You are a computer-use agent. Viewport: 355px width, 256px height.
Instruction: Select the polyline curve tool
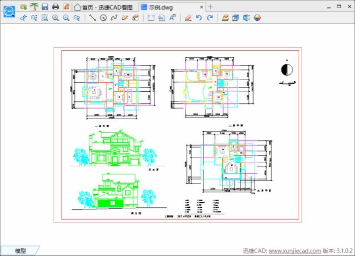114,18
